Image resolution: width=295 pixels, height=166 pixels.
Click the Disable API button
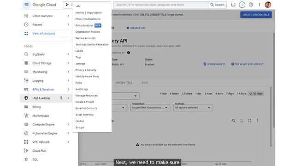click(x=136, y=28)
